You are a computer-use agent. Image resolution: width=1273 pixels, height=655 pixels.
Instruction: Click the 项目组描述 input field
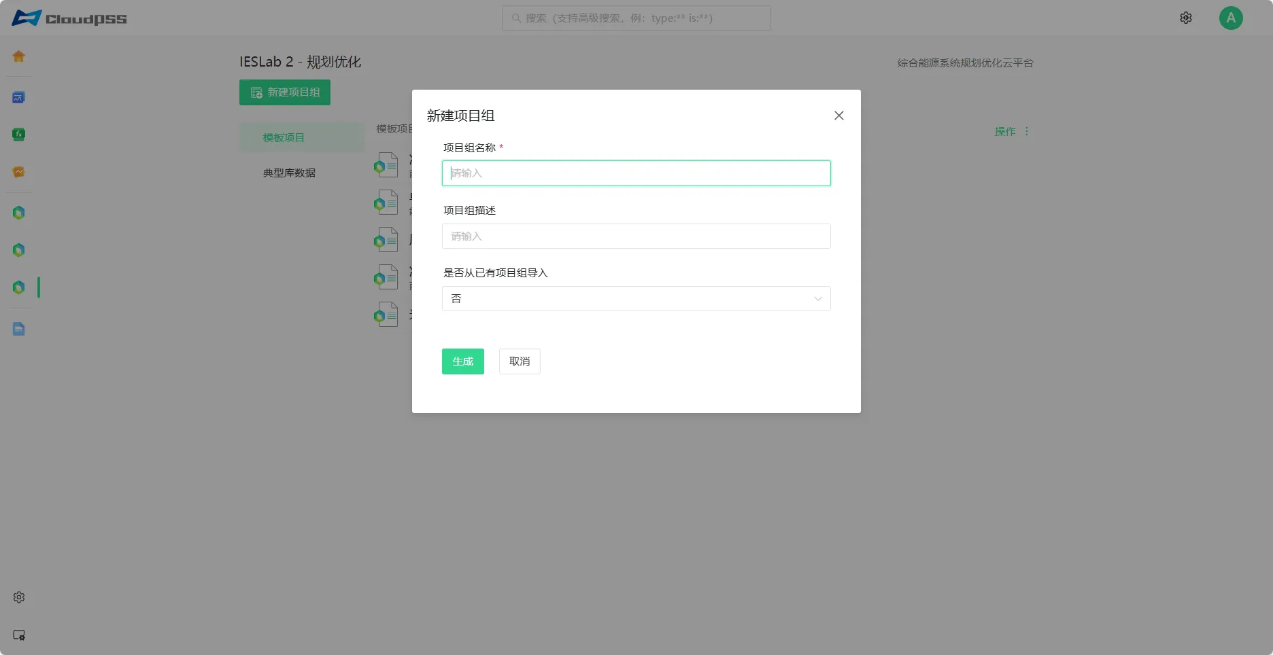pos(636,236)
